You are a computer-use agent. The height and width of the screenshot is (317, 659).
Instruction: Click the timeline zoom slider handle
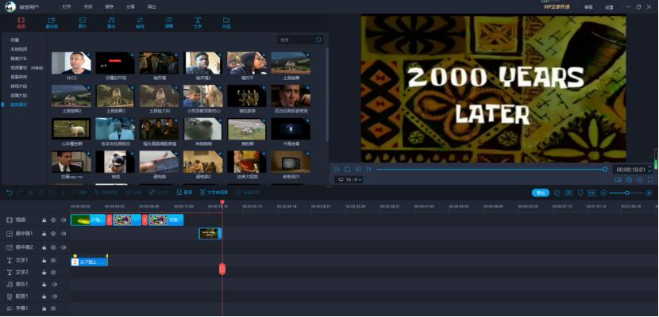click(627, 193)
